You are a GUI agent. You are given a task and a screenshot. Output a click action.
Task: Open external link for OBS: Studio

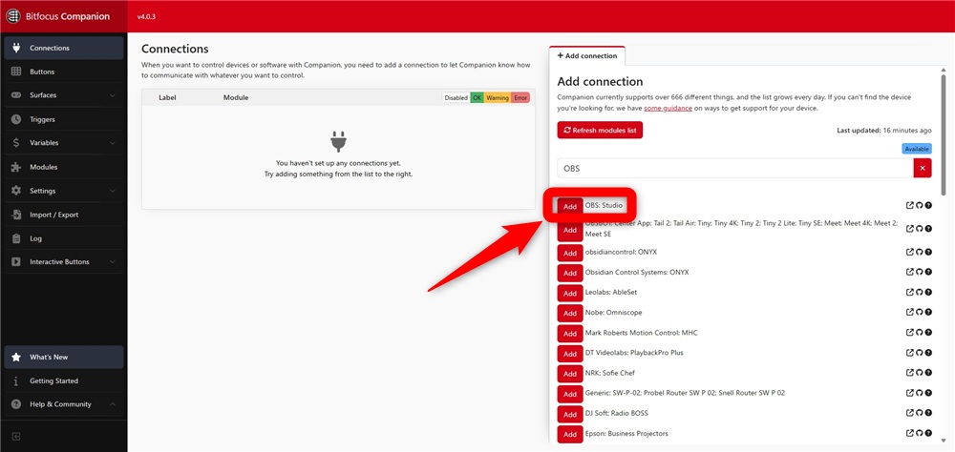coord(910,206)
